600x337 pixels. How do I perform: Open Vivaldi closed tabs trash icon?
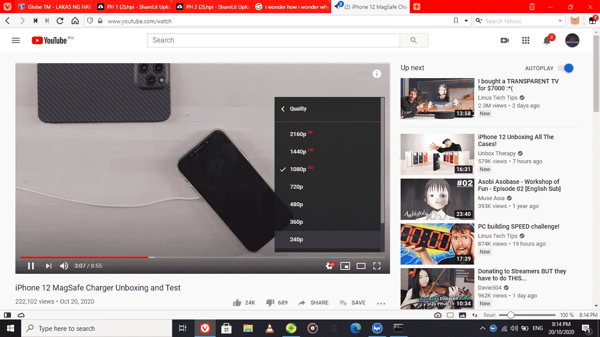point(532,7)
